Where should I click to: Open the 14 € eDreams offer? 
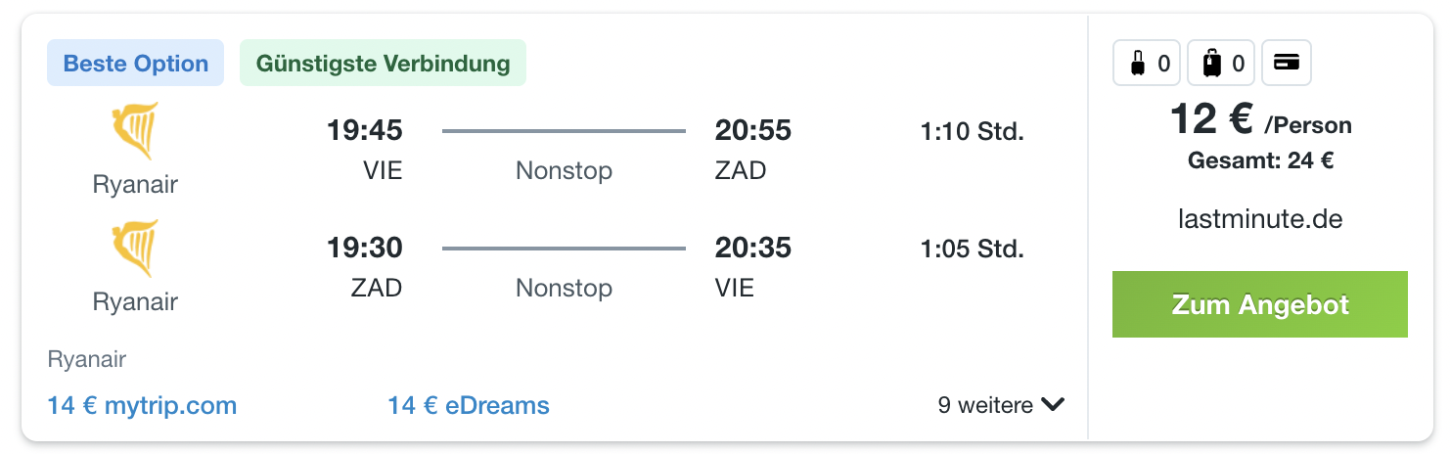click(x=469, y=405)
